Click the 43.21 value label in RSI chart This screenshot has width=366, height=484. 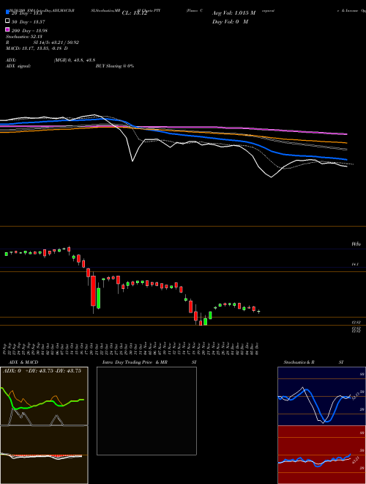pyautogui.click(x=356, y=460)
